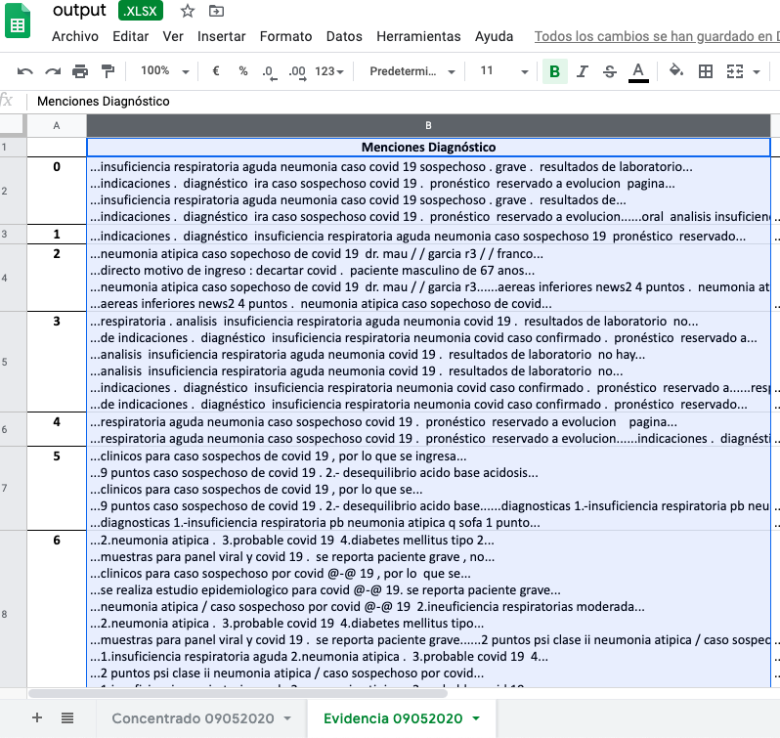Open the fill color picker

click(676, 70)
